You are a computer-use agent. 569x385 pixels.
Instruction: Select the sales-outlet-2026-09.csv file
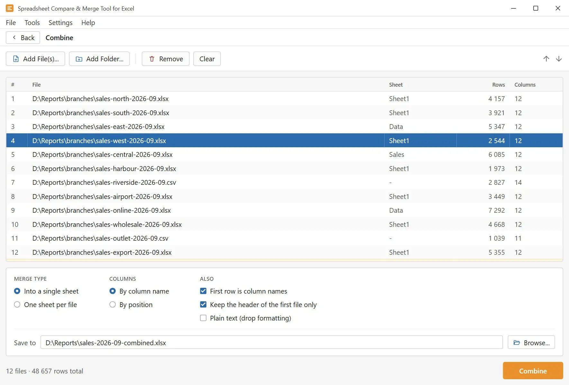(x=284, y=238)
